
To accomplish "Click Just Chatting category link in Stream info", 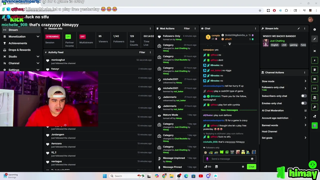I will [277, 41].
